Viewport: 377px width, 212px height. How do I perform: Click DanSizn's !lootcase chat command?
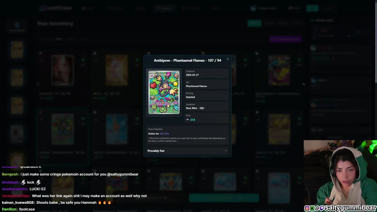click(18, 209)
